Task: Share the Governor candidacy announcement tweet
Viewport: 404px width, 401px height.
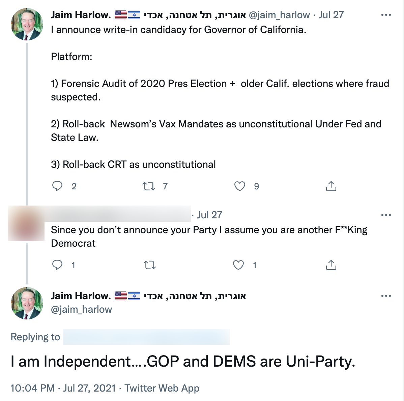Action: [x=331, y=186]
